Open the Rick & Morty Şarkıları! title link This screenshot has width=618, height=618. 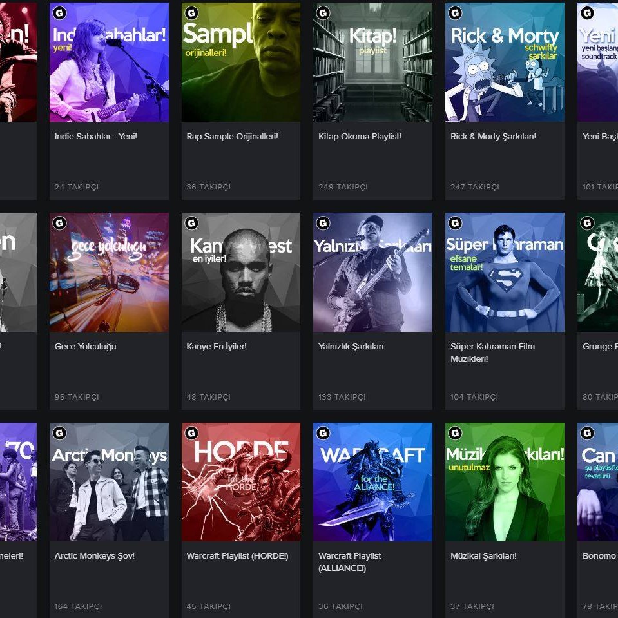[493, 137]
